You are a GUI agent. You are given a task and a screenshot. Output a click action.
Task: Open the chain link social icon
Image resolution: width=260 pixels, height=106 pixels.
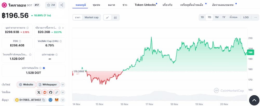pos(57,92)
